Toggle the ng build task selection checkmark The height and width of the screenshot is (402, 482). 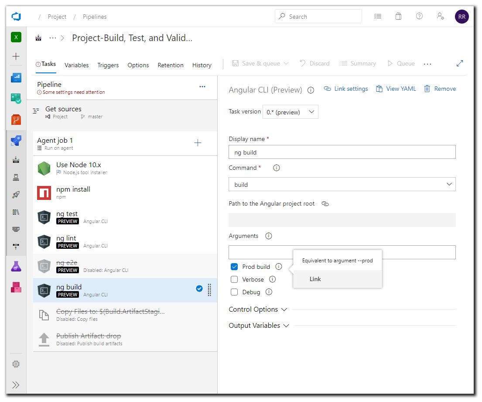(x=199, y=289)
